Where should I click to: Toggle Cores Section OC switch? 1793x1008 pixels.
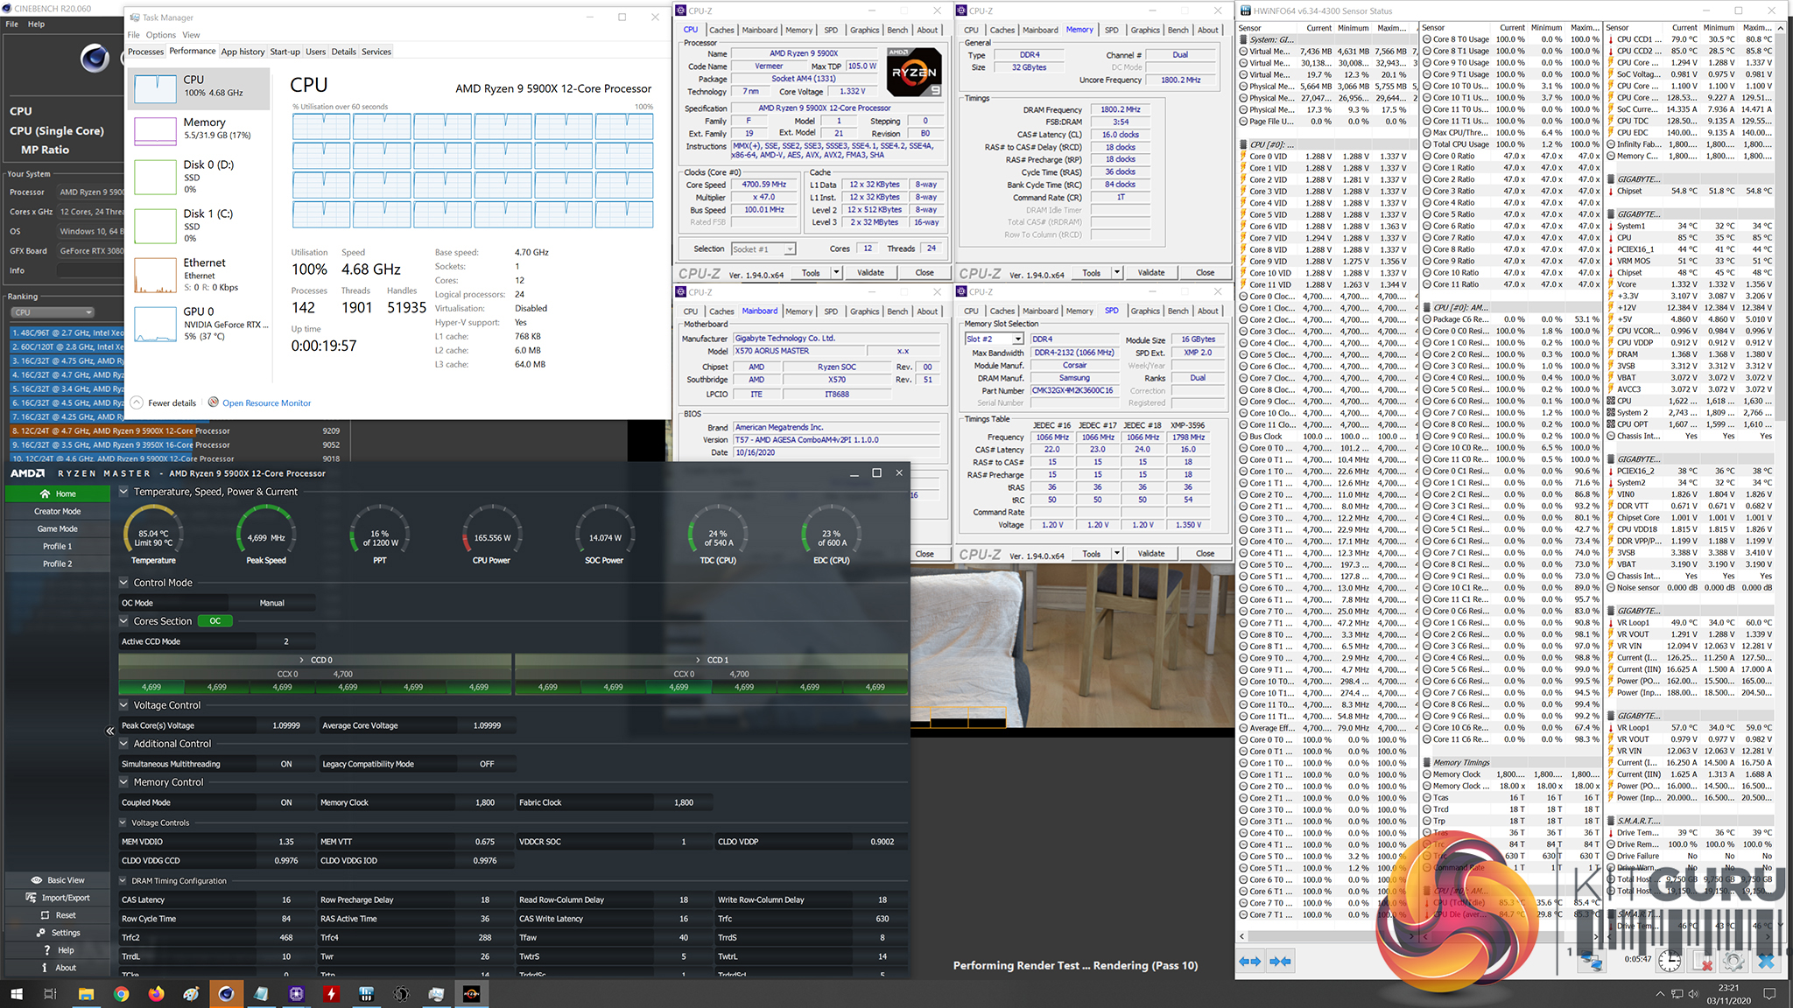215,621
